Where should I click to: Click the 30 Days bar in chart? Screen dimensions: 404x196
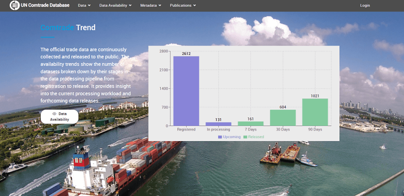click(283, 118)
